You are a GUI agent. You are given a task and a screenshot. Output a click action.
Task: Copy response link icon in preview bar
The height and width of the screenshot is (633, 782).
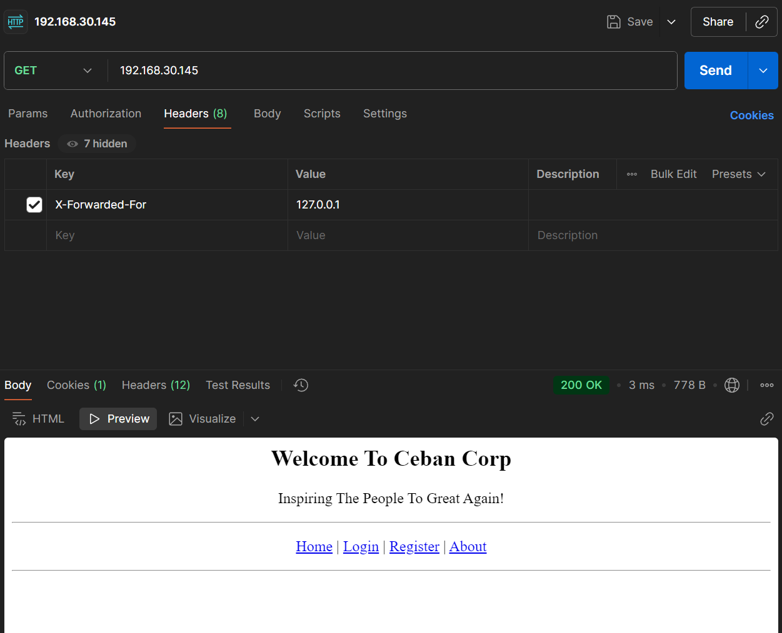pyautogui.click(x=766, y=419)
